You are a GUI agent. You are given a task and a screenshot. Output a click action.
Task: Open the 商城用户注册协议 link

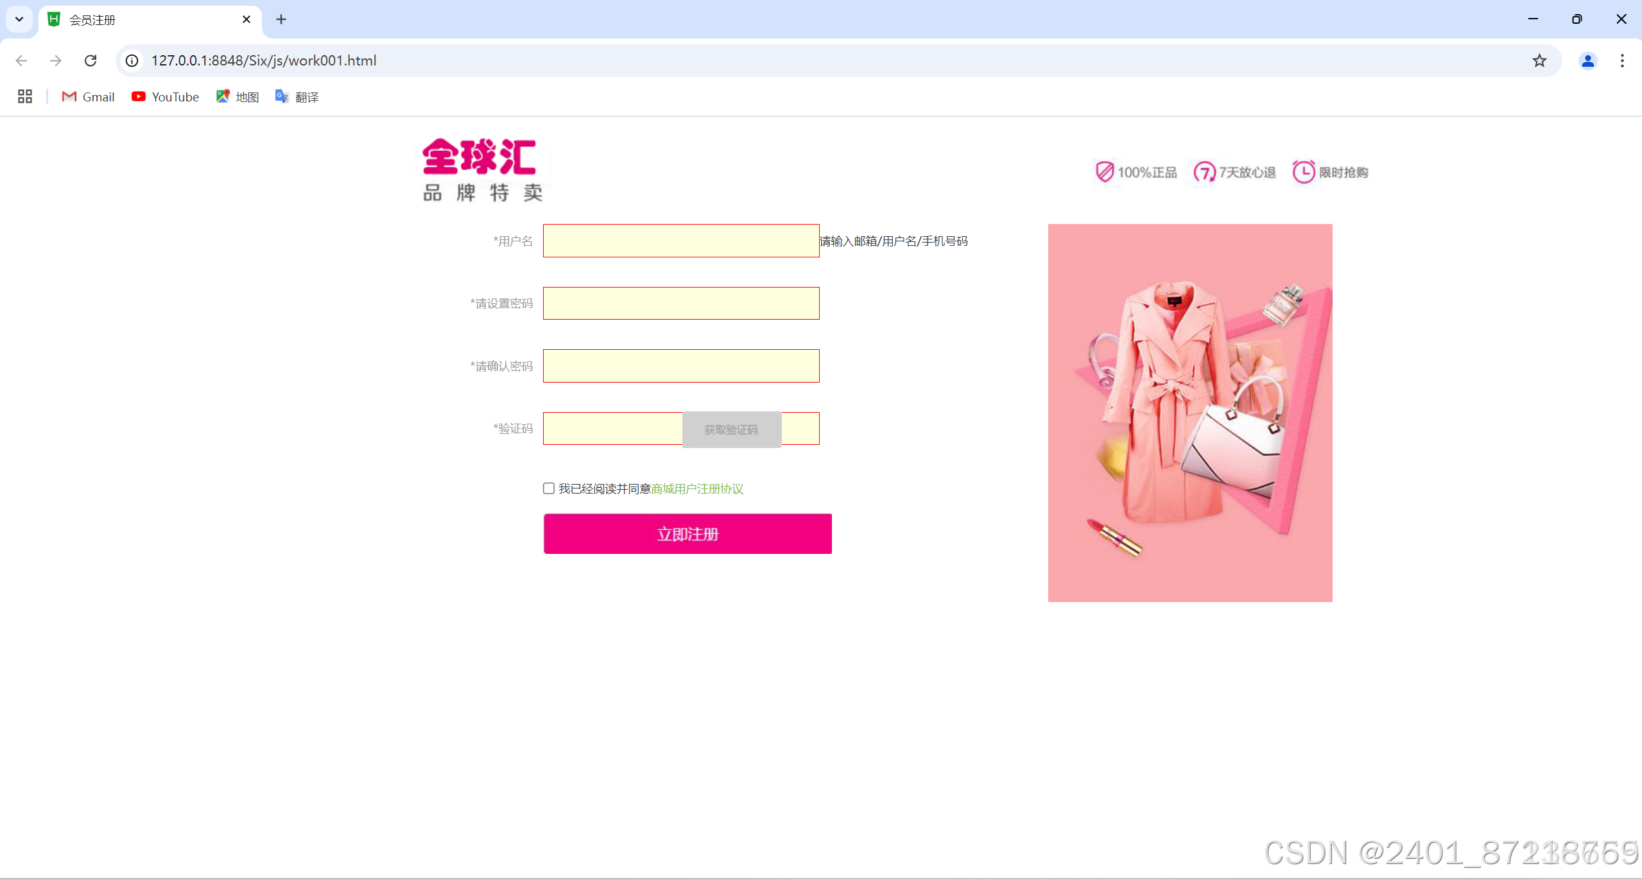tap(697, 488)
